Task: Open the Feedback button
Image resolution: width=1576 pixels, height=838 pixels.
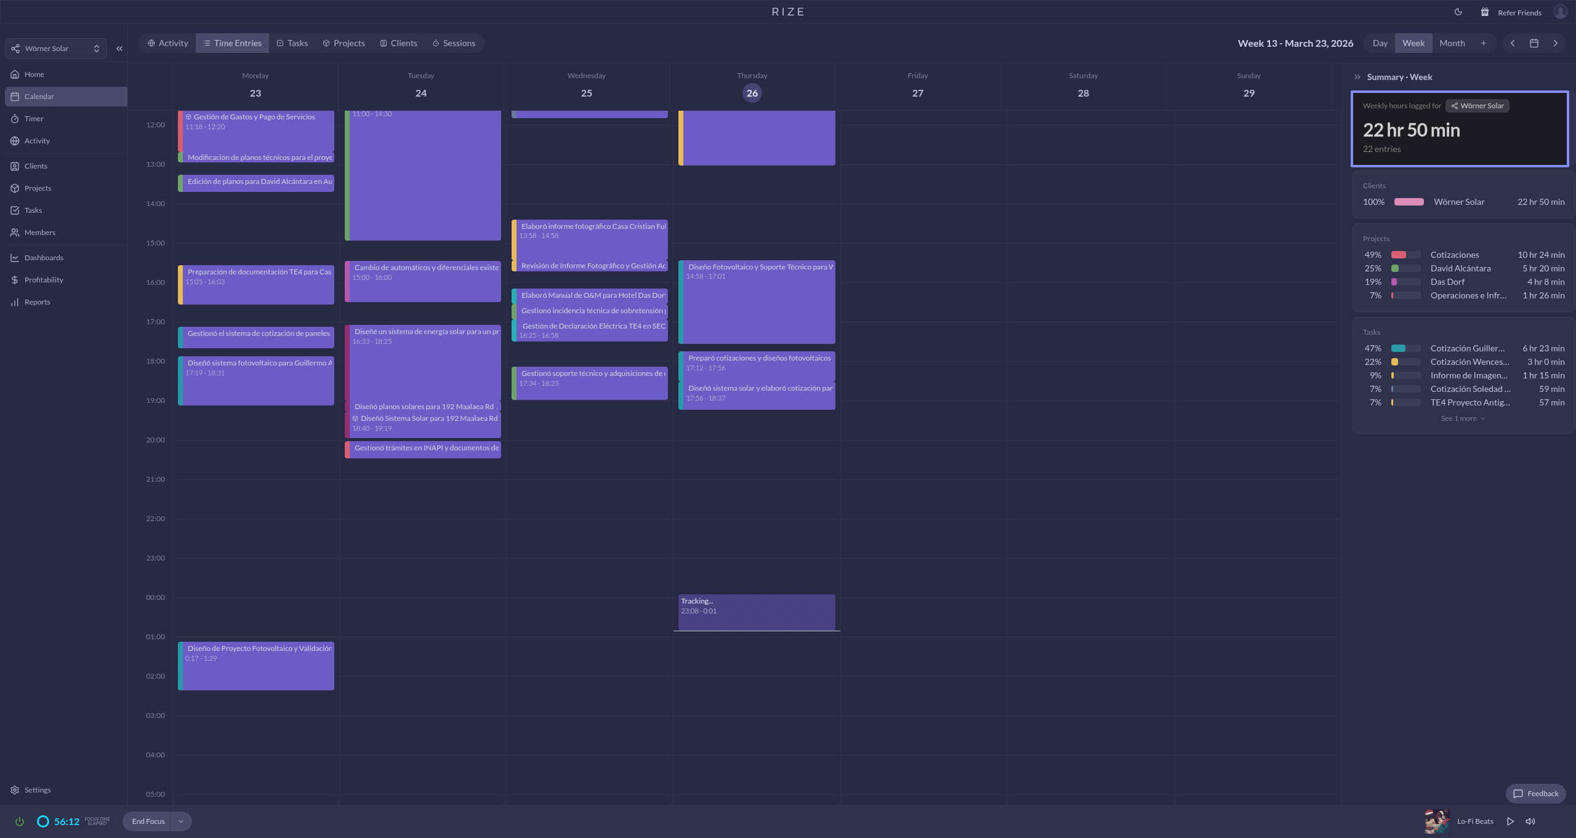Action: coord(1536,794)
